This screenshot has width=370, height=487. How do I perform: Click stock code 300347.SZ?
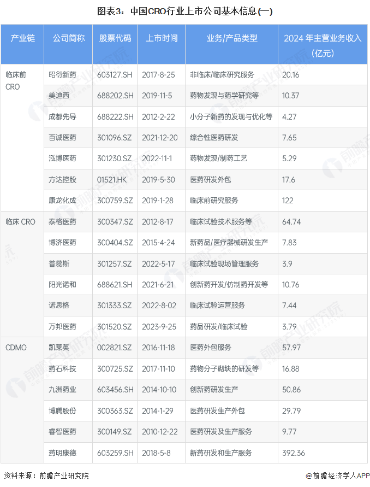pos(115,222)
